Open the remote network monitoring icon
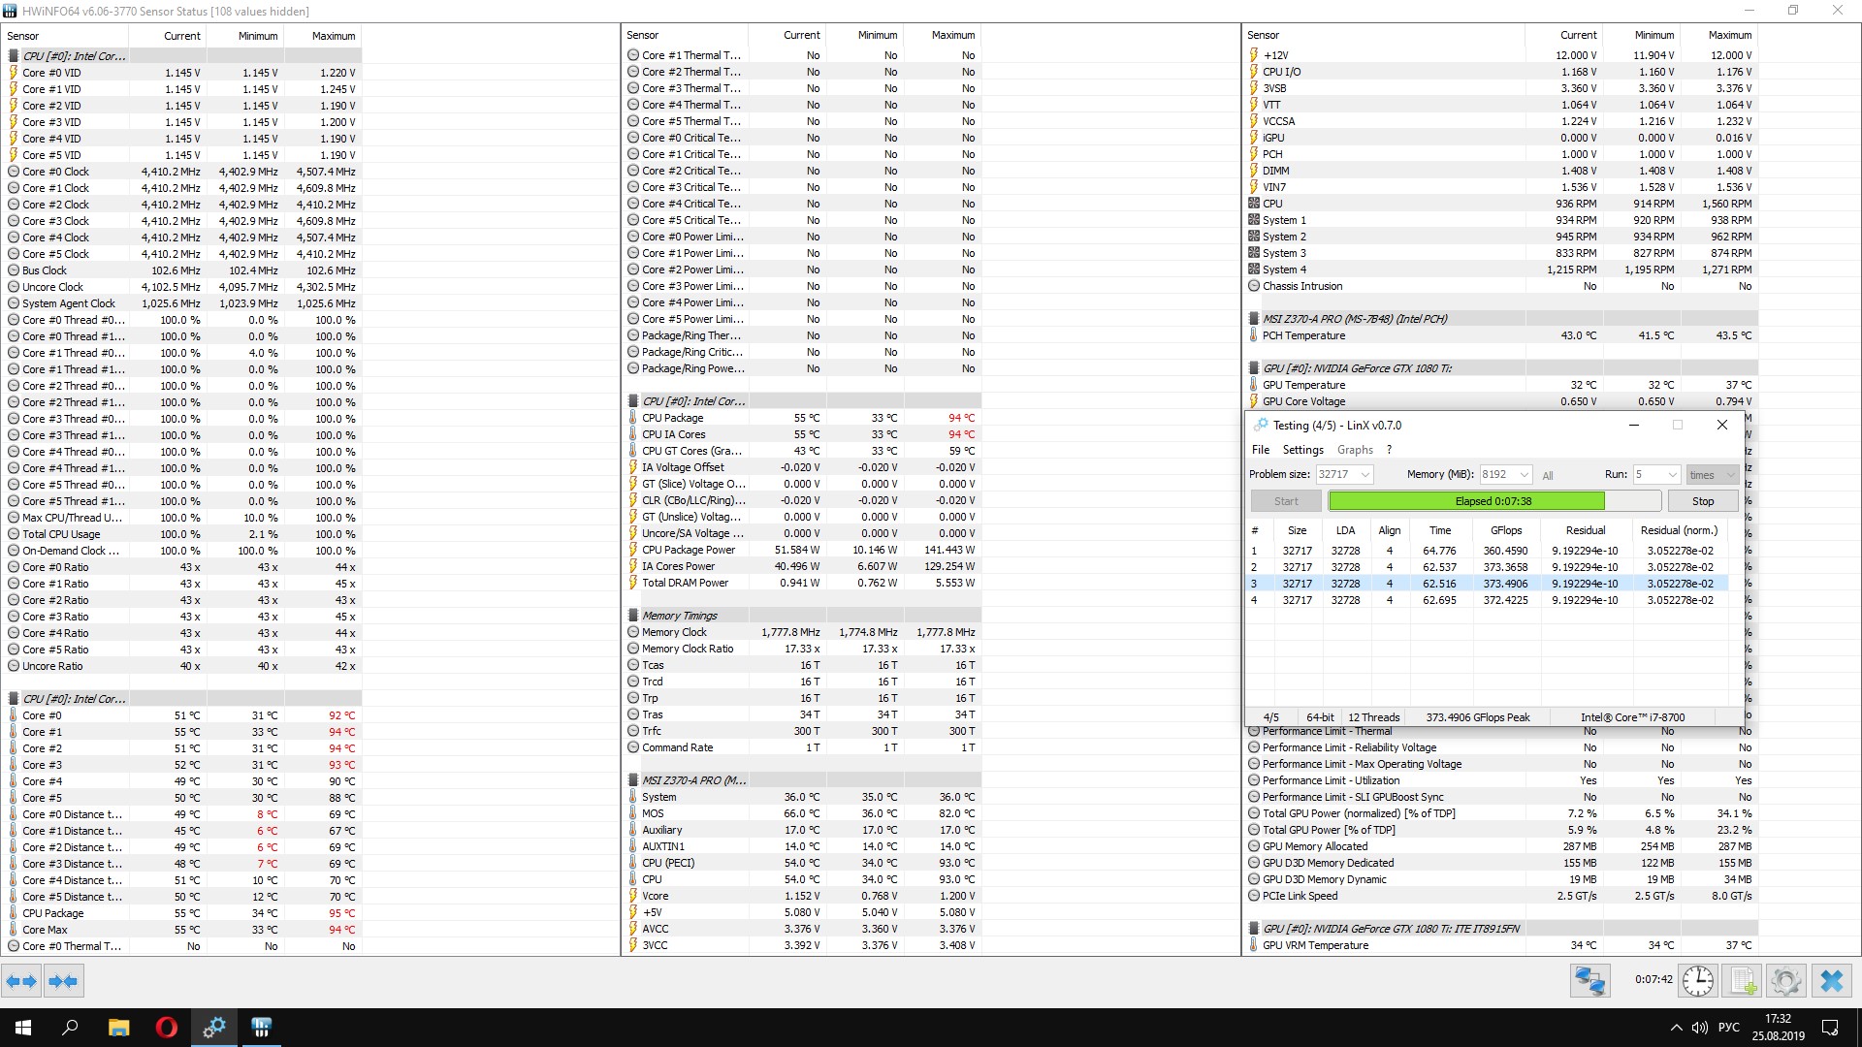The height and width of the screenshot is (1047, 1862). click(x=1589, y=981)
